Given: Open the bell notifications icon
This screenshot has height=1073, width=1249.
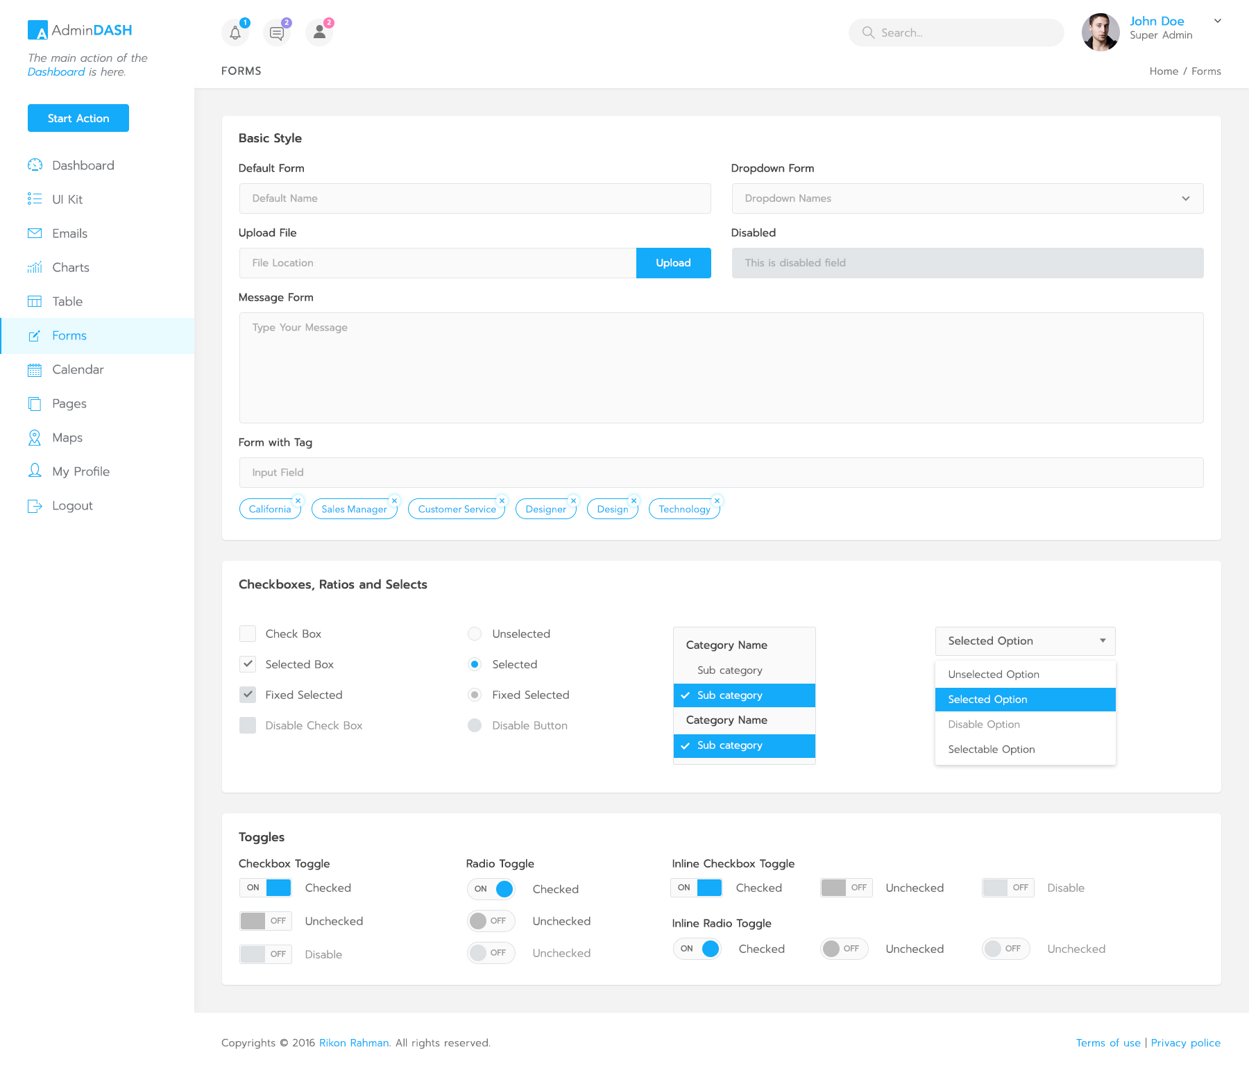Looking at the screenshot, I should point(235,33).
